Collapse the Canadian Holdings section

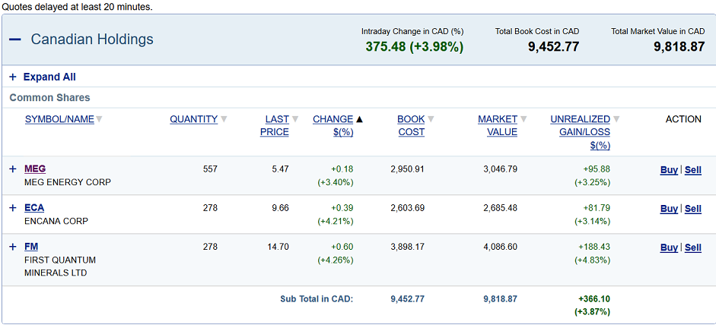(14, 39)
